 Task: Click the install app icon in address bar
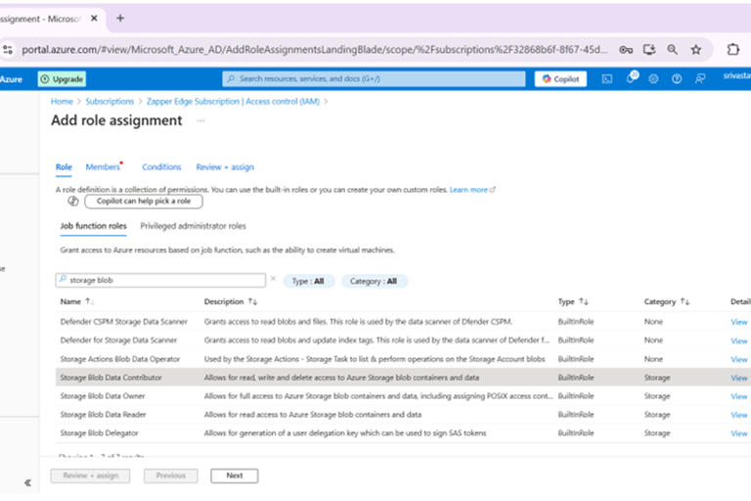click(649, 49)
